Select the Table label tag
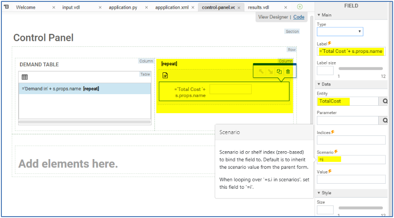The width and height of the screenshot is (394, 218). pos(145,74)
